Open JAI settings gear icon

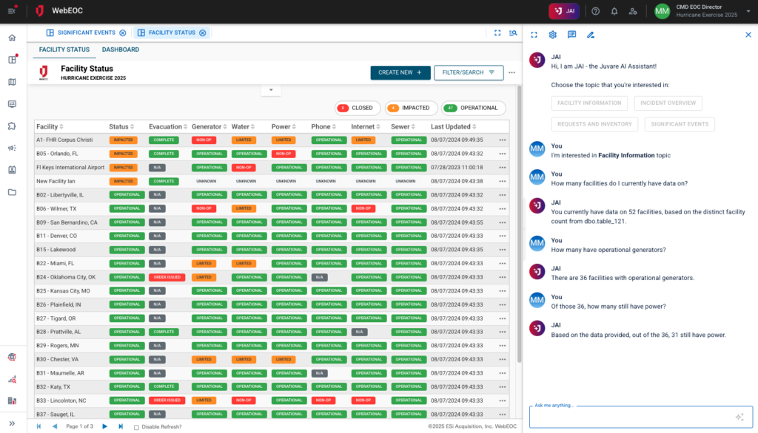(x=552, y=35)
